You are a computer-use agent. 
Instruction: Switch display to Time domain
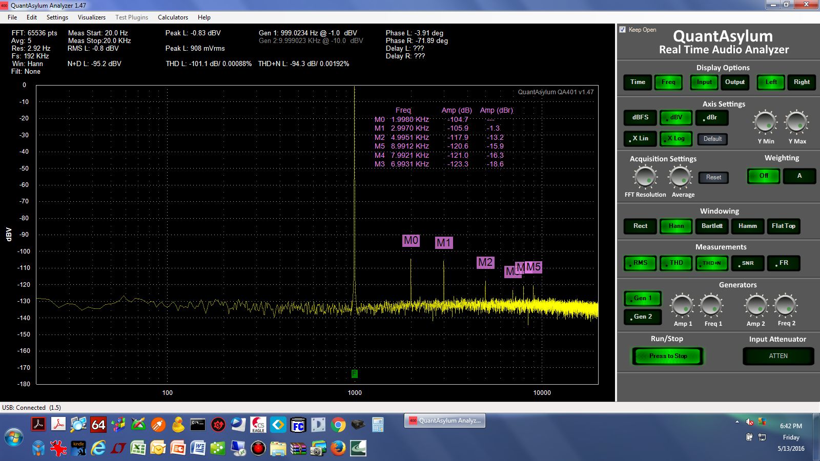point(638,82)
